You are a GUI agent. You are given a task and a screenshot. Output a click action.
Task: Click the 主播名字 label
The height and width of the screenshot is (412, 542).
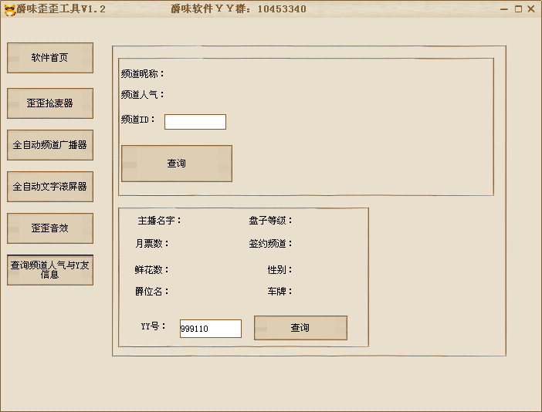pyautogui.click(x=160, y=221)
